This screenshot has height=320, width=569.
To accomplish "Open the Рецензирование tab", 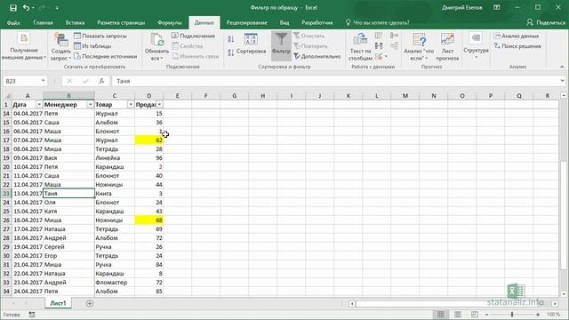I will click(x=247, y=22).
